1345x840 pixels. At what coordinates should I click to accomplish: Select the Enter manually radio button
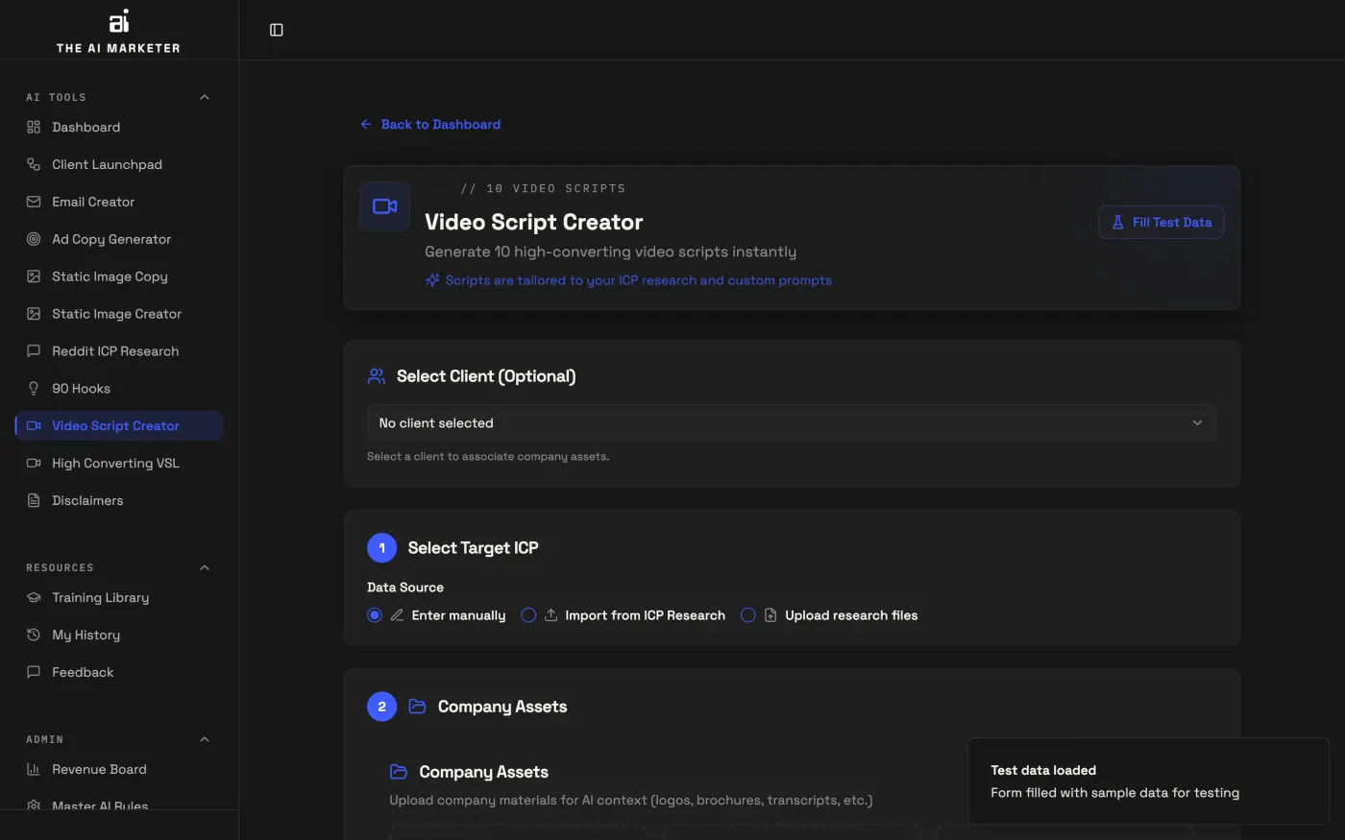click(x=375, y=615)
